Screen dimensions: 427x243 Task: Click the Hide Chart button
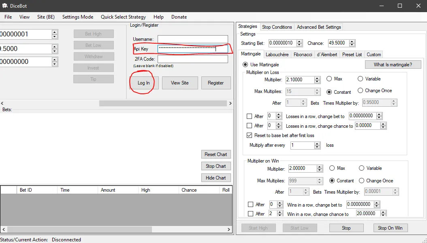pos(216,178)
